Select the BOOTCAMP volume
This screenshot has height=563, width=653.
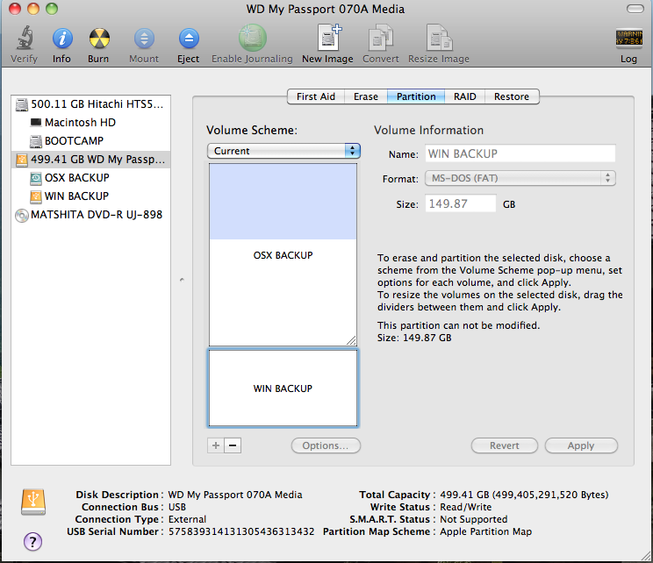tap(90, 140)
